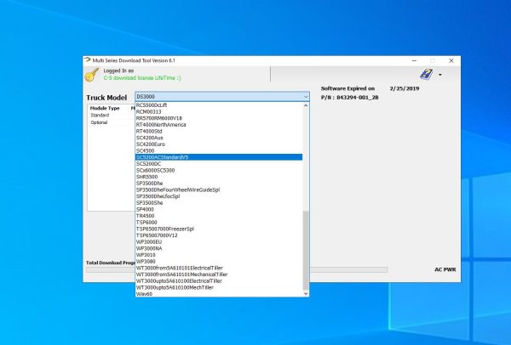Select highlighted SC5200ACStandardV5 entry

(x=219, y=157)
